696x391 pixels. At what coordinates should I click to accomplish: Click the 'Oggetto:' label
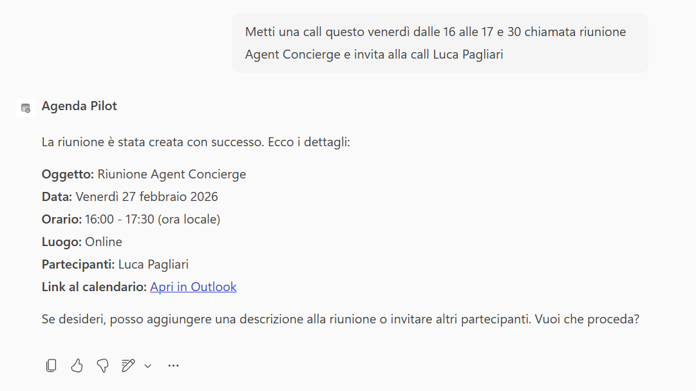68,175
